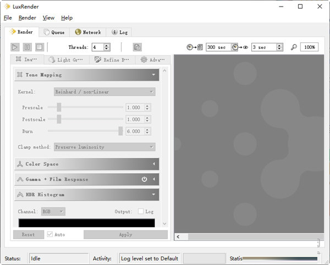The width and height of the screenshot is (330, 265).
Task: Enable the Log output checkbox
Action: click(x=141, y=211)
